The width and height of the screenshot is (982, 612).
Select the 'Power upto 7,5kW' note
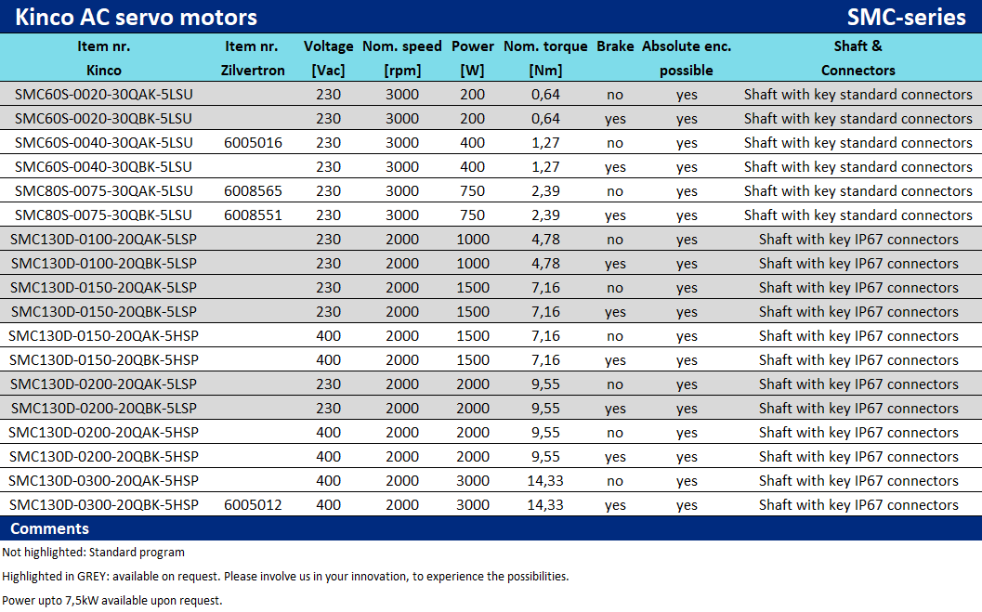pos(112,601)
